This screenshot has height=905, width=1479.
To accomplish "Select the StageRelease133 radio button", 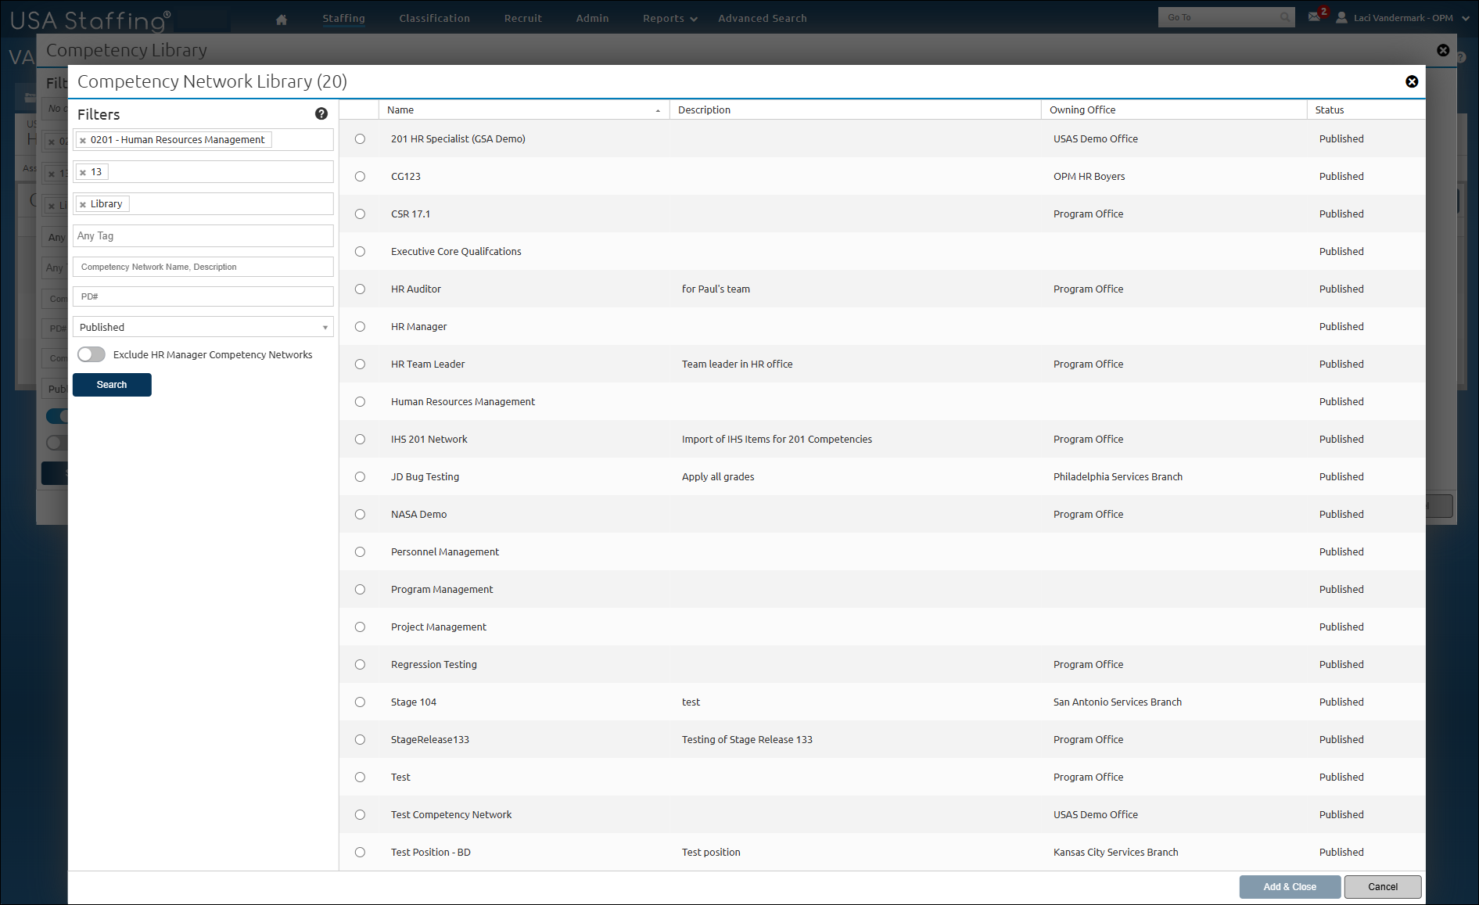I will tap(360, 739).
